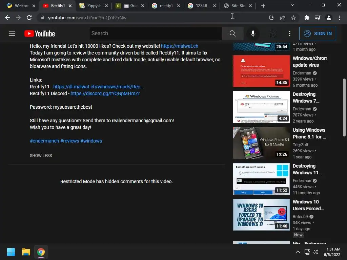Expand the tab search dropdown arrow
The height and width of the screenshot is (260, 347).
[x=292, y=5]
